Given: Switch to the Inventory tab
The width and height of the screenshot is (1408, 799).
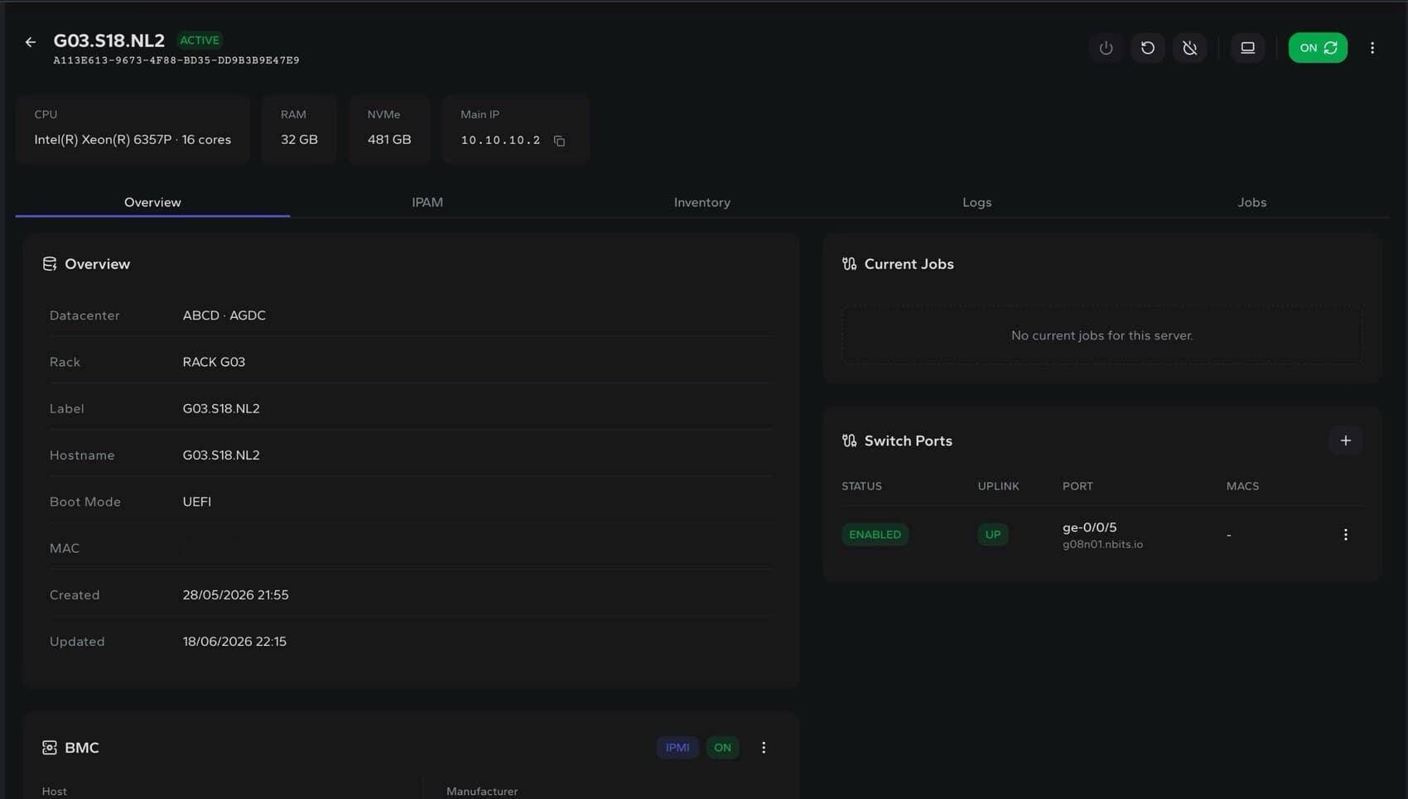Looking at the screenshot, I should point(702,202).
